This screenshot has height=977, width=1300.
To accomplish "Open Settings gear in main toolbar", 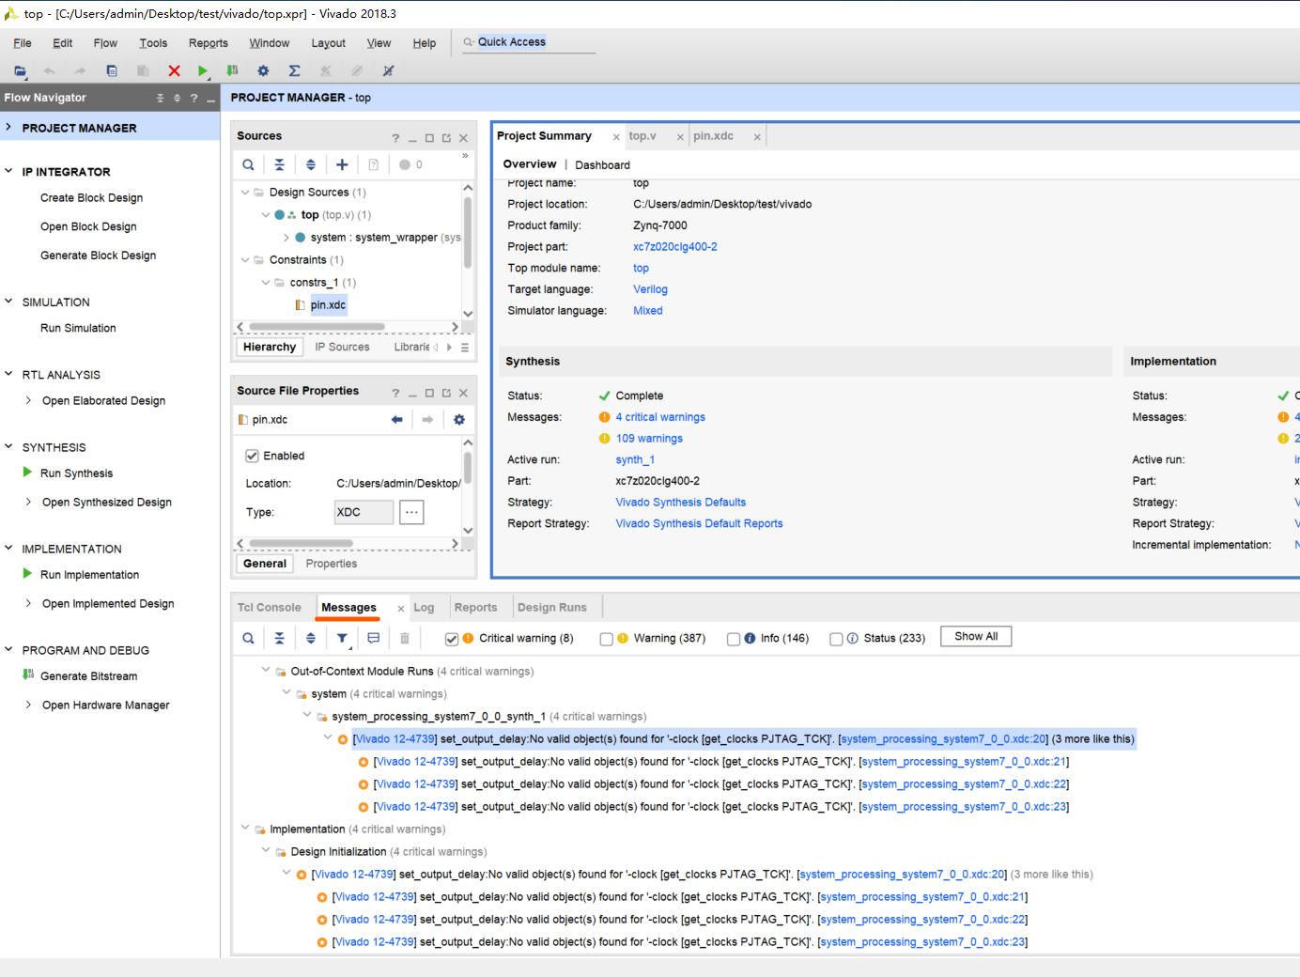I will (263, 70).
